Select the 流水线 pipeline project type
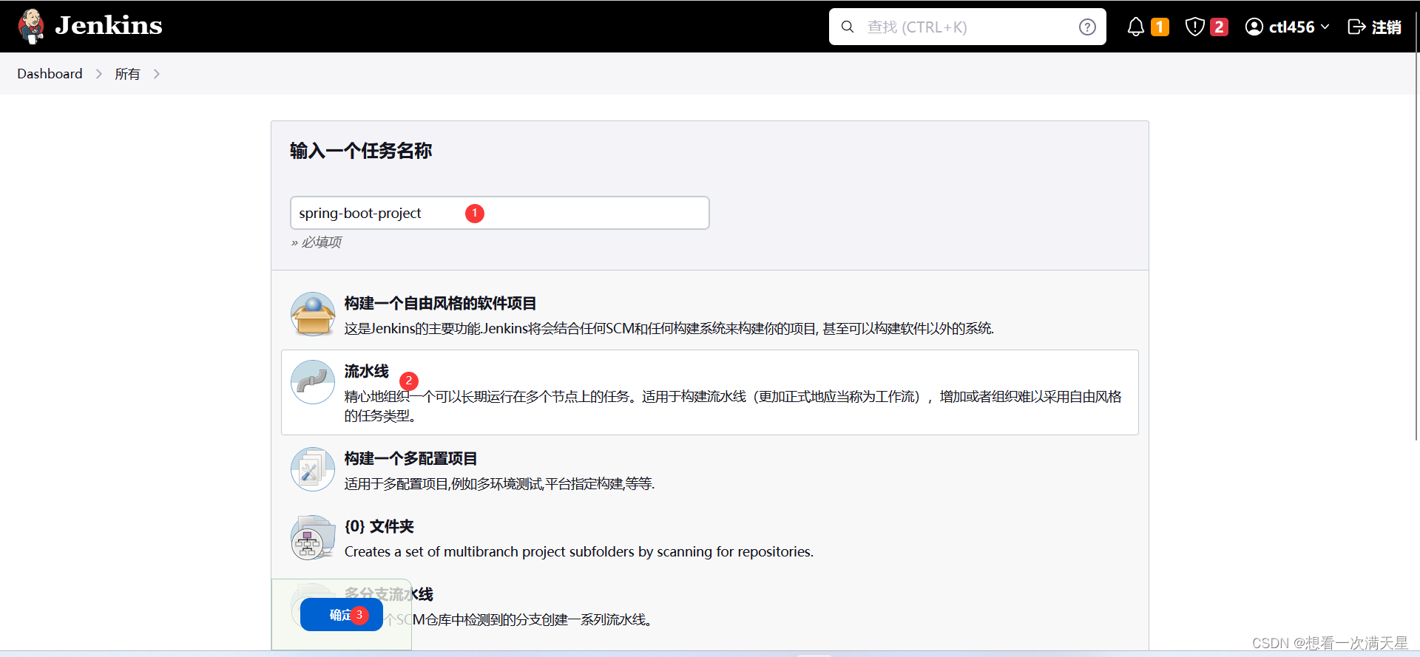This screenshot has width=1420, height=657. [x=710, y=392]
